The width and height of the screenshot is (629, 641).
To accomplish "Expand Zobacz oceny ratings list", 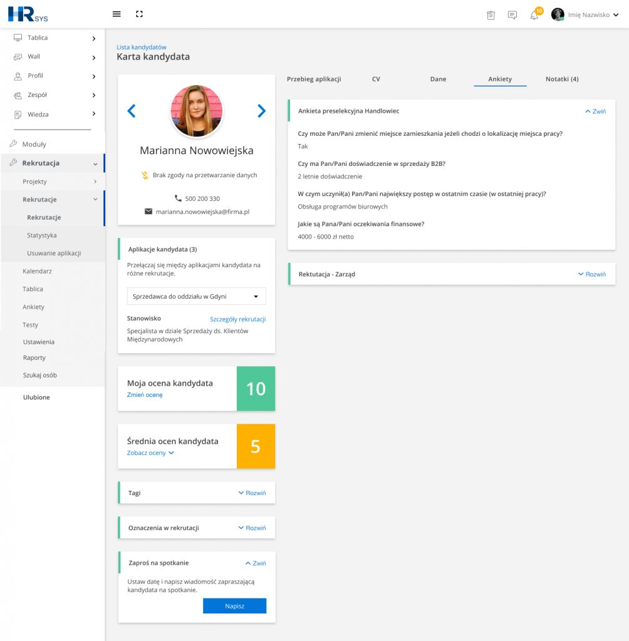I will (150, 453).
